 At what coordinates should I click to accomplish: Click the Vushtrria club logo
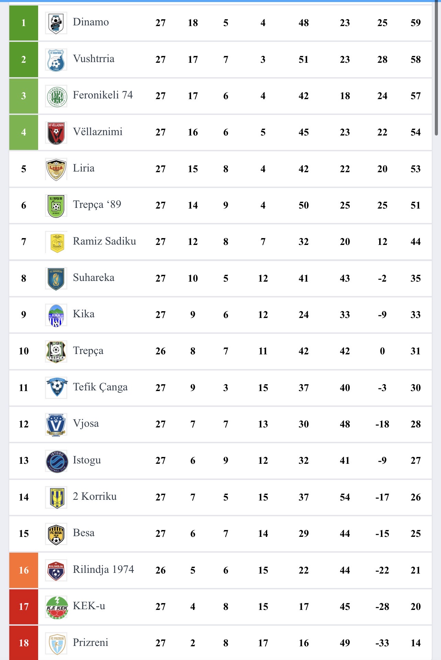pyautogui.click(x=56, y=60)
